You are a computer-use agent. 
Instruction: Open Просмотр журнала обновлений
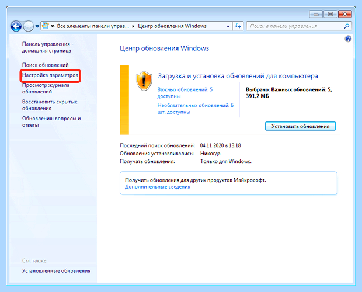(46, 88)
